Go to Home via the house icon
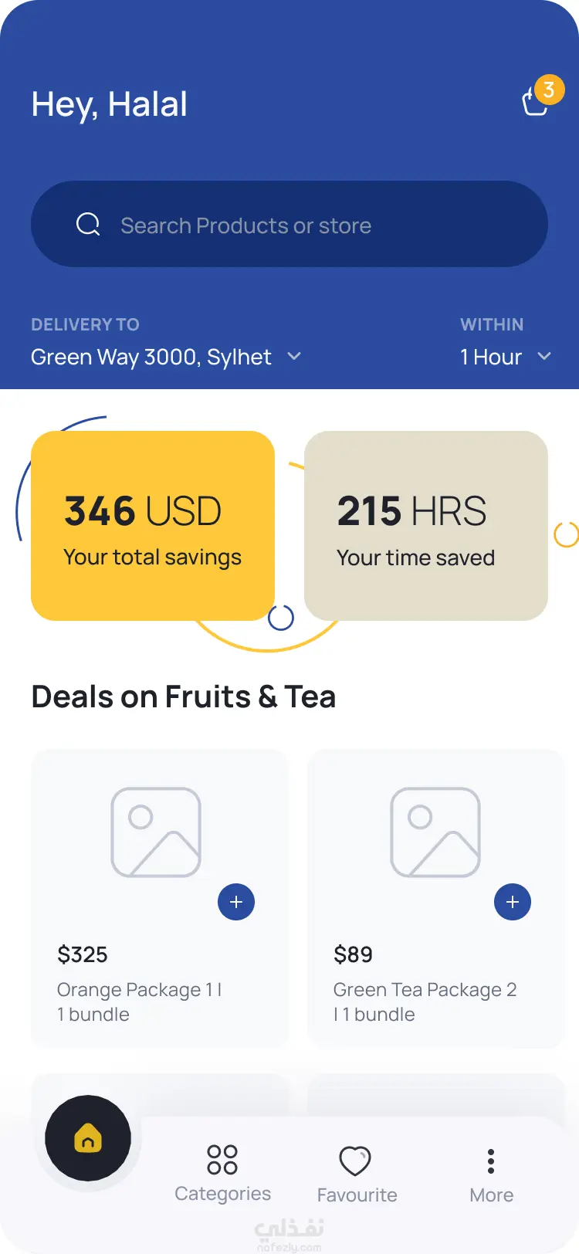The width and height of the screenshot is (579, 1254). pos(88,1138)
